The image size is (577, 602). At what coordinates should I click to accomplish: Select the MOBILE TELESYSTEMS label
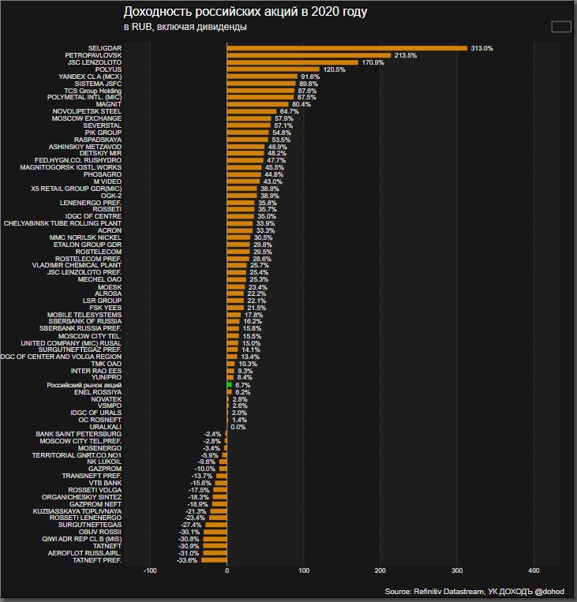pyautogui.click(x=84, y=315)
